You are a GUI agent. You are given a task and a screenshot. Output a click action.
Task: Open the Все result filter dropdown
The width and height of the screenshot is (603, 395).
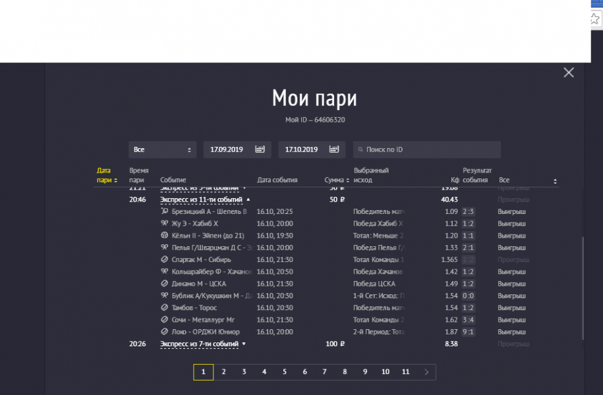[527, 180]
